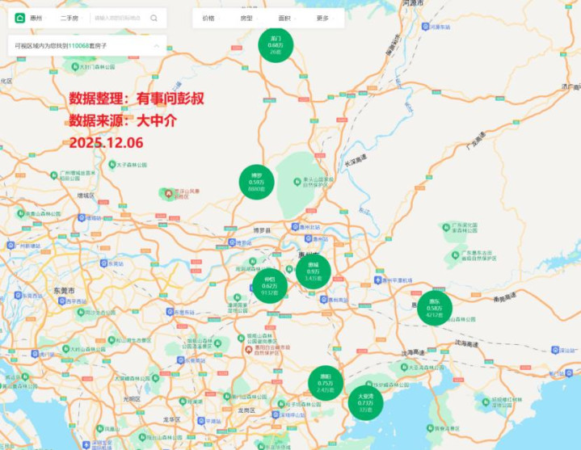Expand the 更多 more filters menu
The width and height of the screenshot is (581, 450).
(325, 17)
